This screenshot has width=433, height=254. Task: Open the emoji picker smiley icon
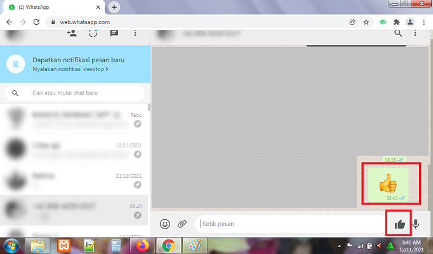click(x=165, y=224)
